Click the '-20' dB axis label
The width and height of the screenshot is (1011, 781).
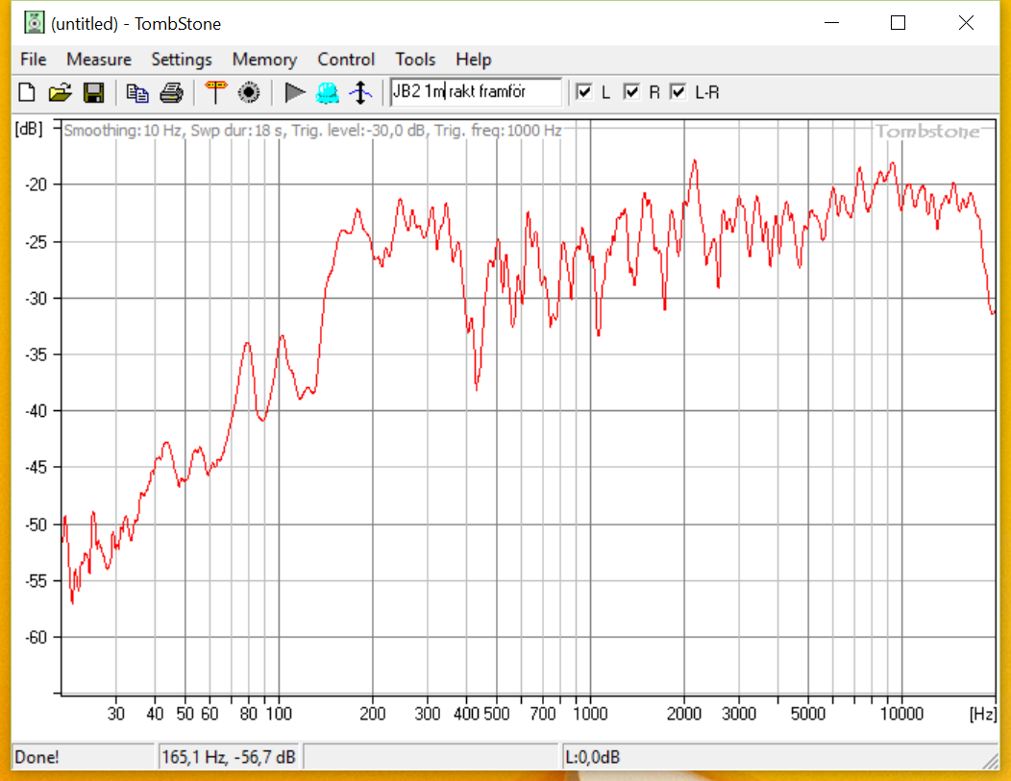37,184
